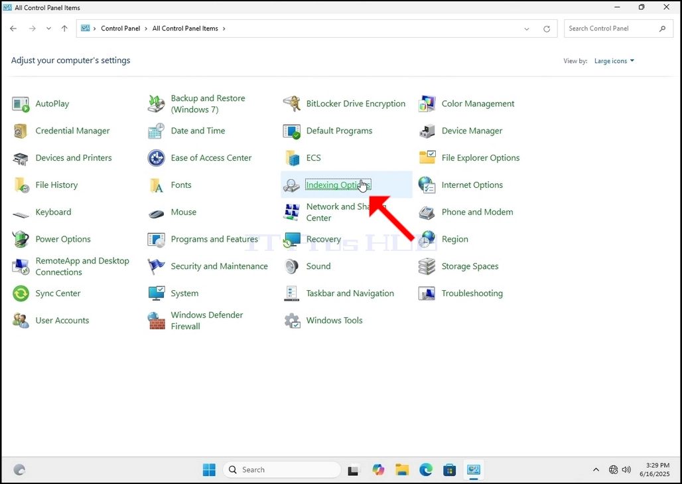This screenshot has height=484, width=682.
Task: Expand chevron after 'Control Panel' breadcrumb
Action: 146,29
